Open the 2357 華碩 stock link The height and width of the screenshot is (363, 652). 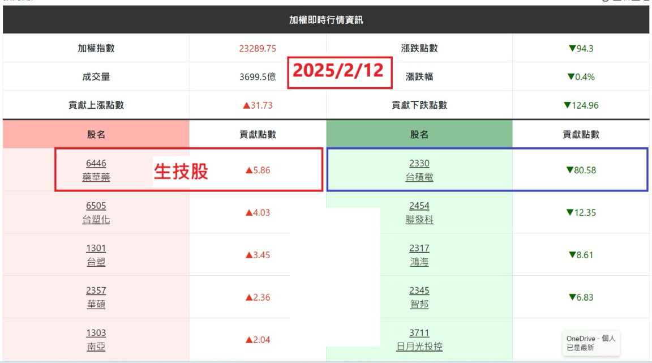[x=96, y=297]
